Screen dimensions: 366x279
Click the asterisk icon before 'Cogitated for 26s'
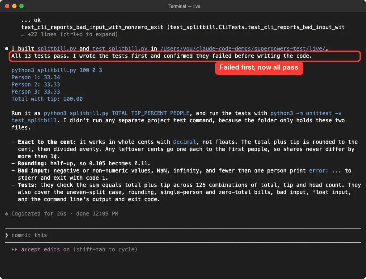6,214
